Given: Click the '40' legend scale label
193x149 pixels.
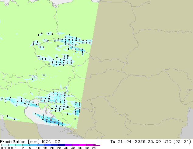Looking at the screenshot, I should pos(80,148).
